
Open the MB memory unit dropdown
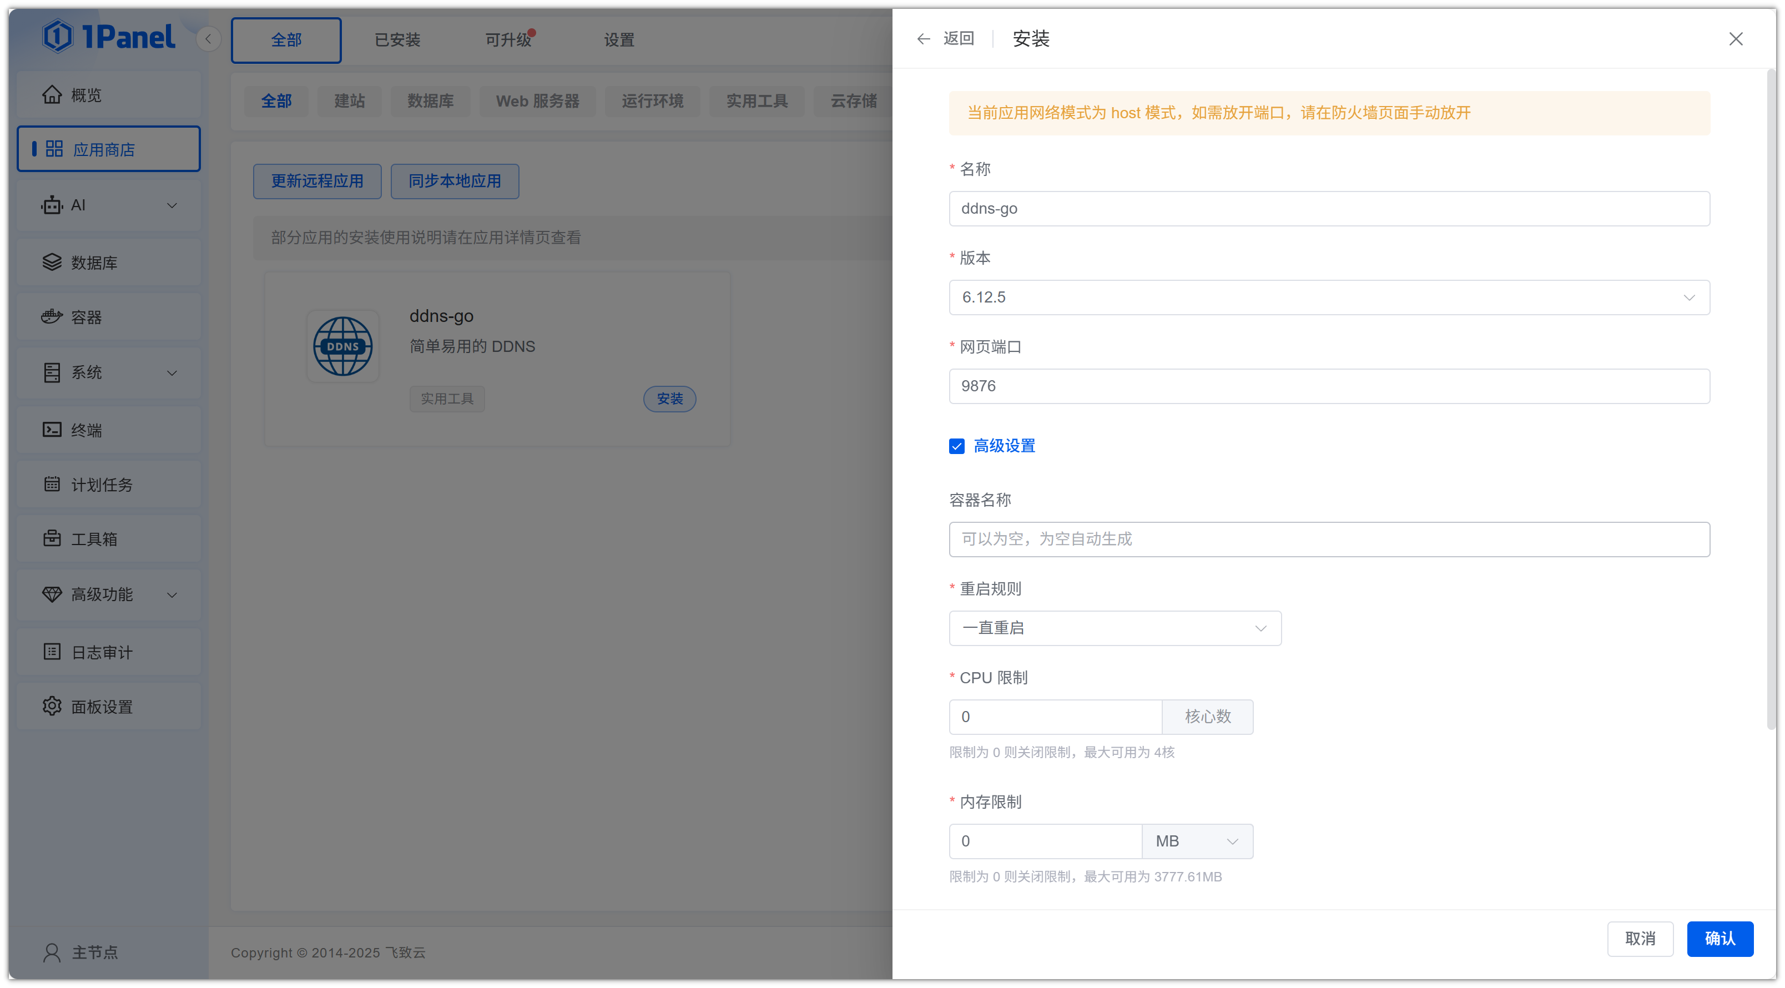coord(1196,840)
